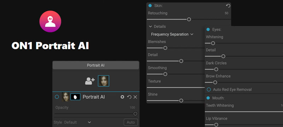Adjust the Brow Enhance slider handle

(x=215, y=83)
